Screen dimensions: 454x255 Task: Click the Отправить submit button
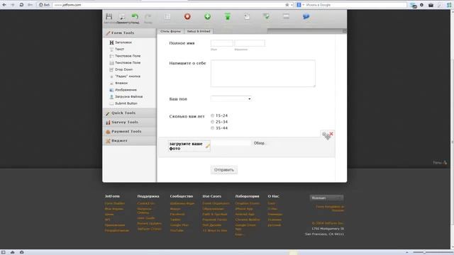tap(224, 170)
